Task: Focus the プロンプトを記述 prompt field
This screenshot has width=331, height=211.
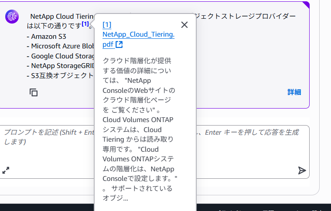Action: (155, 152)
